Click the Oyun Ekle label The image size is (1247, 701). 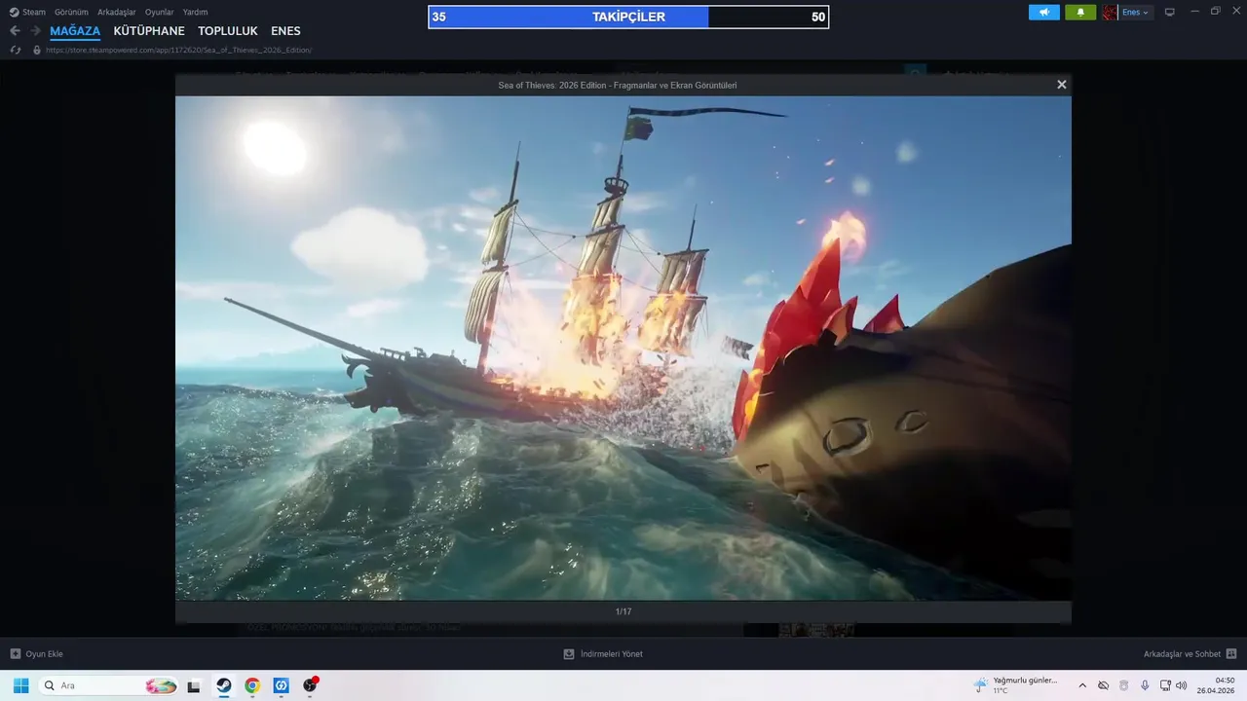(x=45, y=654)
